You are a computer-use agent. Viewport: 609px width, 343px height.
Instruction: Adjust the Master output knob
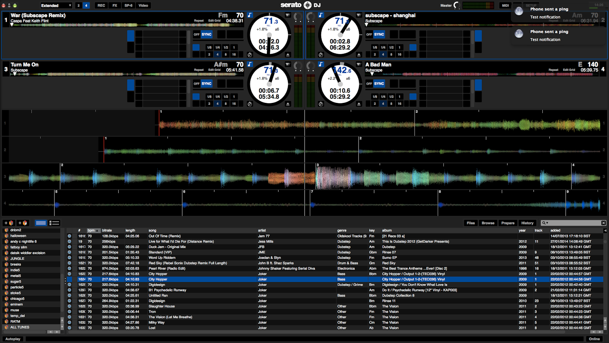457,5
